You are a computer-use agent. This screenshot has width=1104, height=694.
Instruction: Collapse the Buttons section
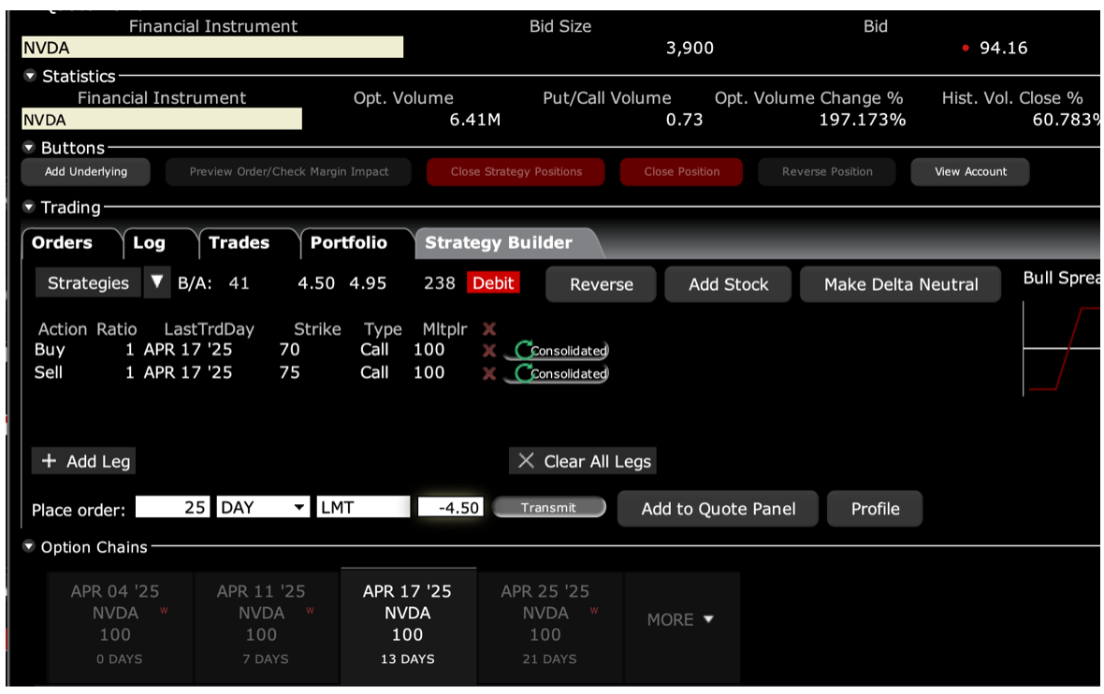click(x=29, y=147)
